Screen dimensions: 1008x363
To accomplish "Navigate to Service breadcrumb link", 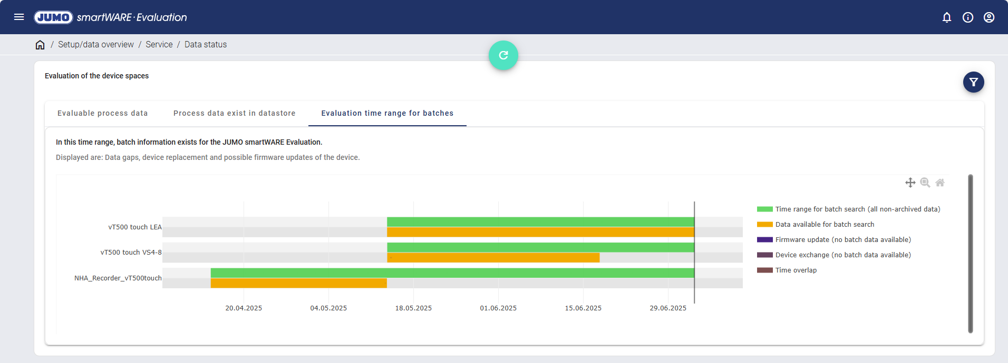I will click(x=159, y=45).
